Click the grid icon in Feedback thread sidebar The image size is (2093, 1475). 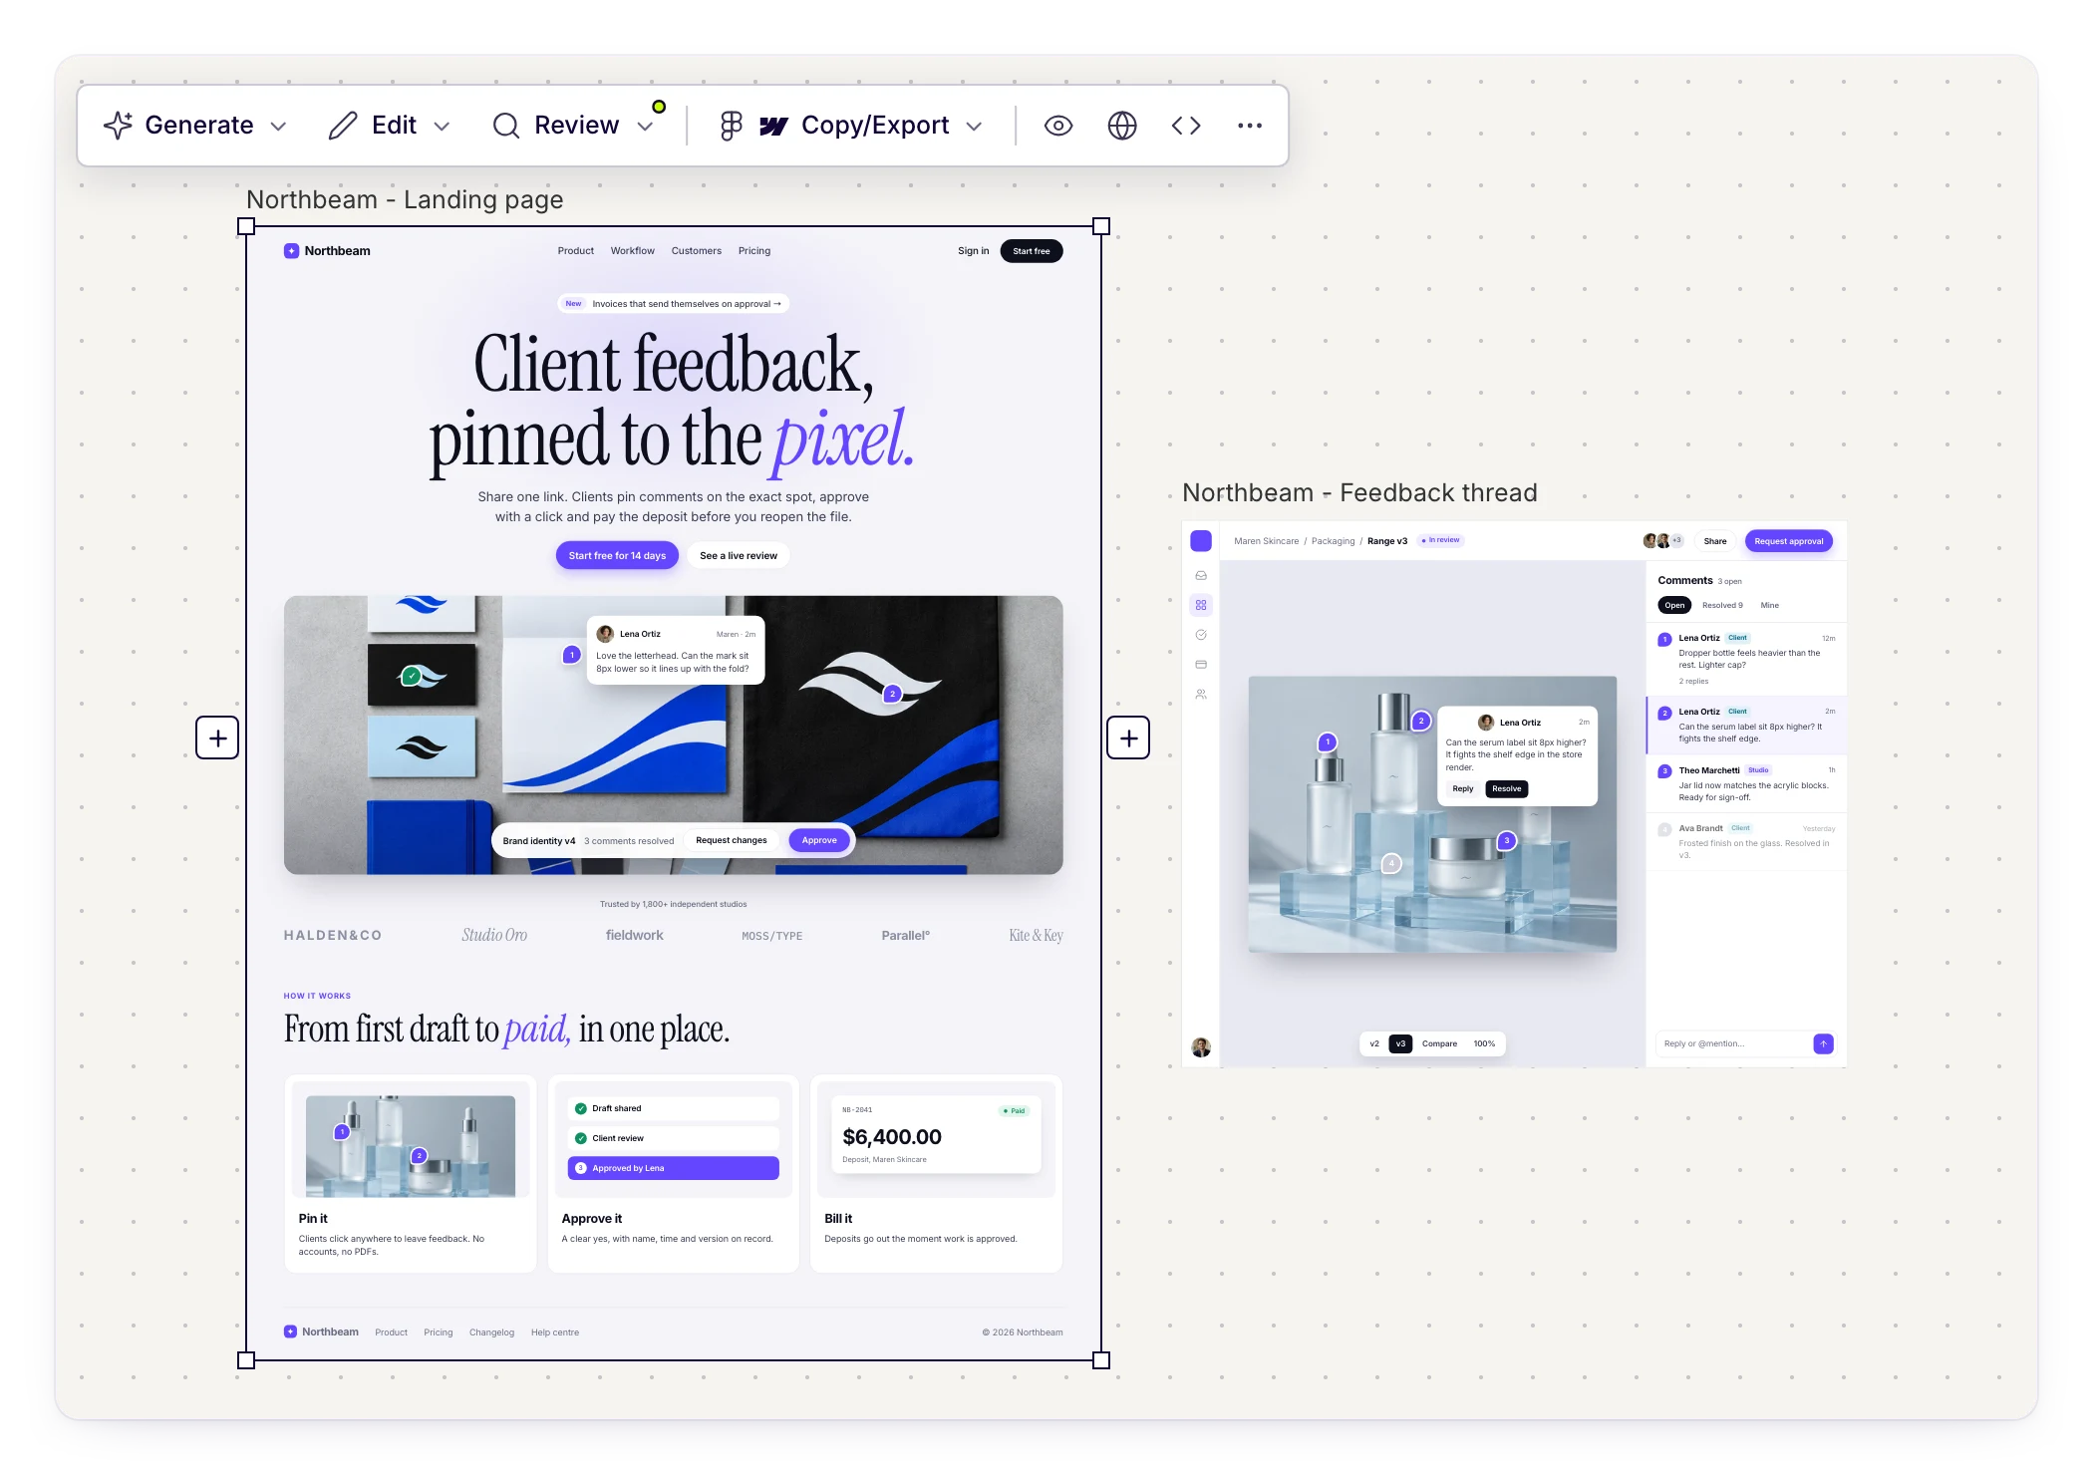click(1201, 605)
